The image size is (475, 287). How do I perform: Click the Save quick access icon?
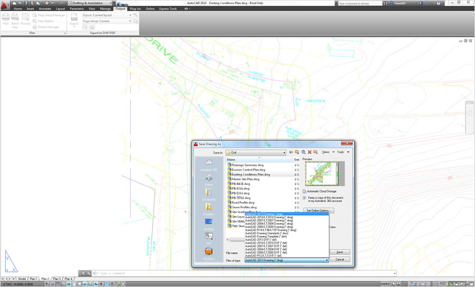coord(26,3)
